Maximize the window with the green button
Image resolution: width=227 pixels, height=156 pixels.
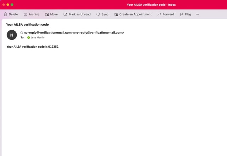(x=12, y=5)
